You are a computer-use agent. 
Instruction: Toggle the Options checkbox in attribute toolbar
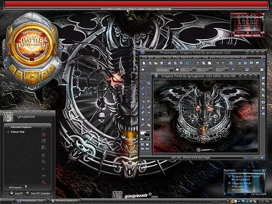point(262,70)
